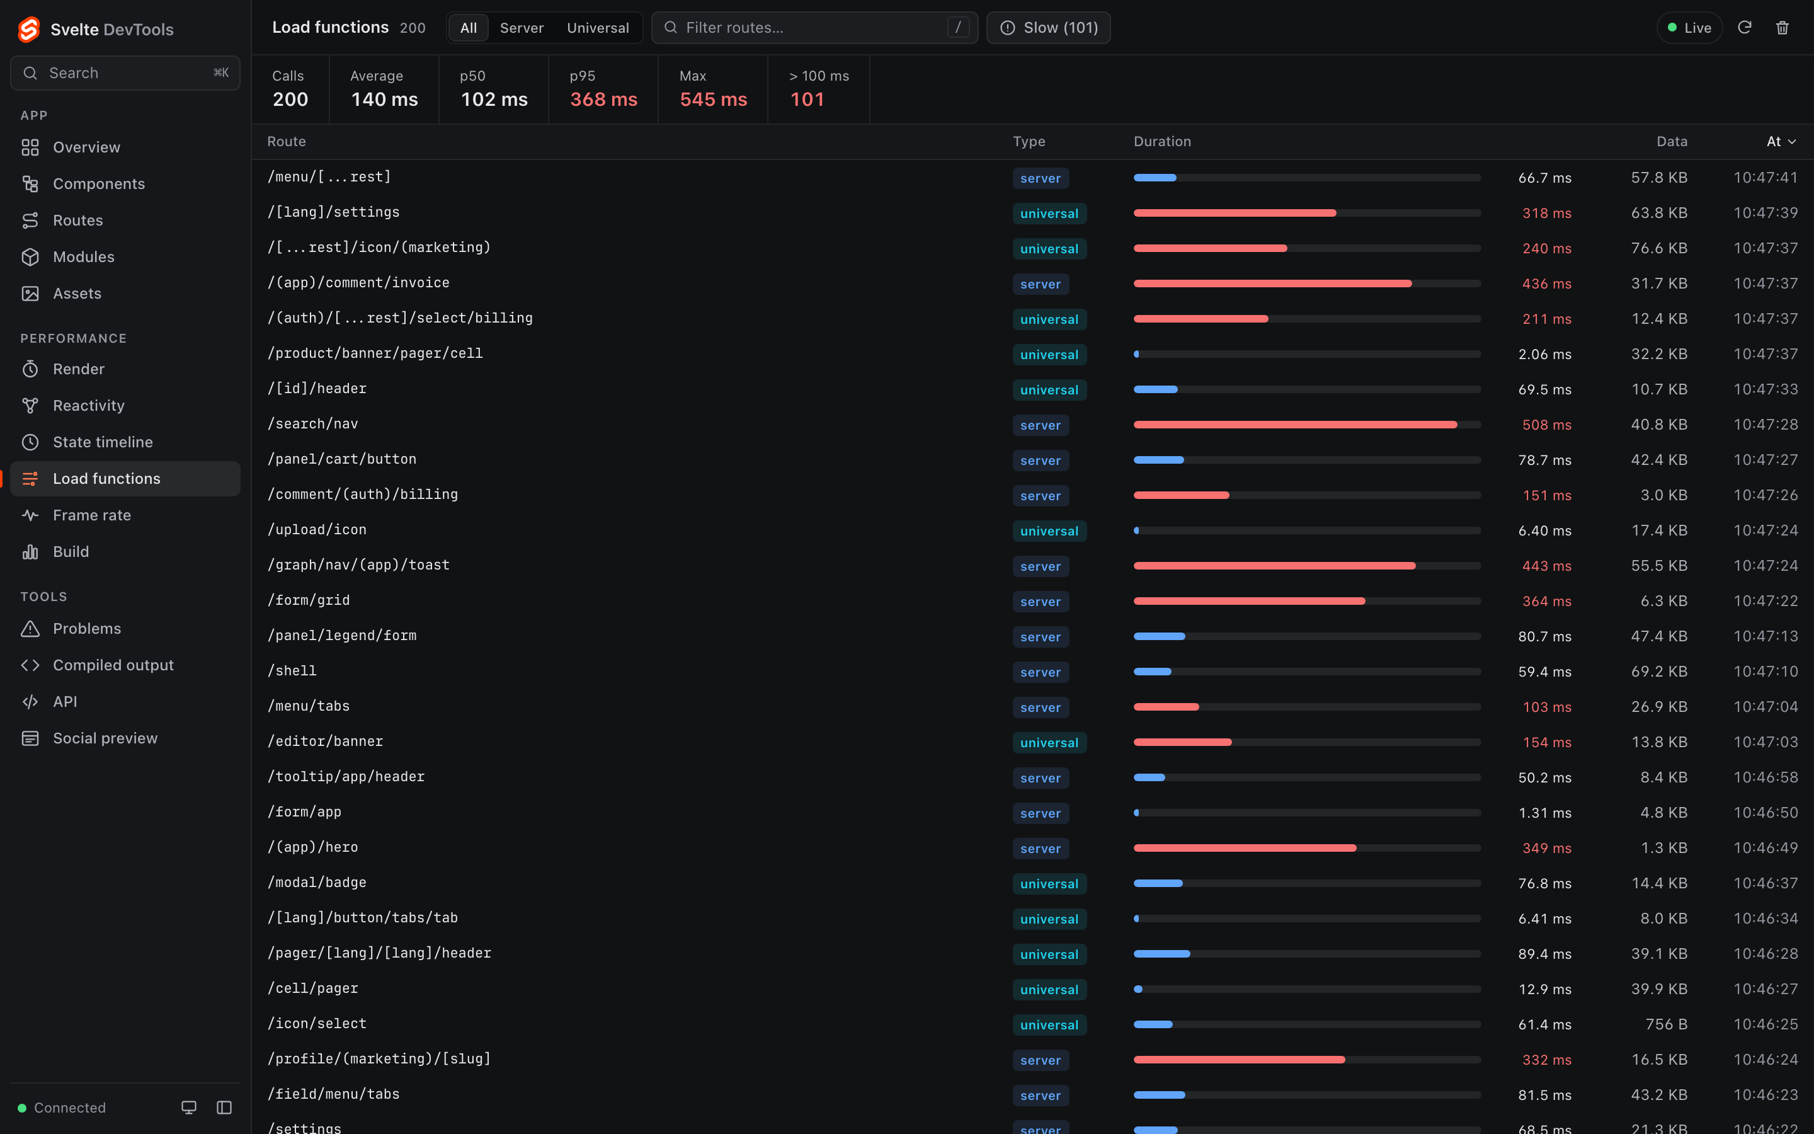Switch to the Server filter tab
The height and width of the screenshot is (1134, 1814).
tap(522, 28)
